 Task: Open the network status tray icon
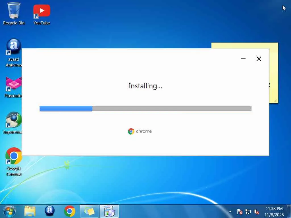pos(248,211)
